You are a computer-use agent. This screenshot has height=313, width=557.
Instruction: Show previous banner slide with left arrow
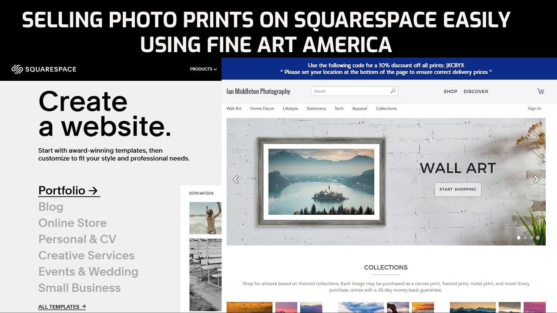click(236, 180)
